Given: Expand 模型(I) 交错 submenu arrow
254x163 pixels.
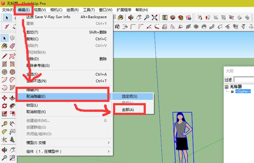Looking at the screenshot, I should point(109,143).
